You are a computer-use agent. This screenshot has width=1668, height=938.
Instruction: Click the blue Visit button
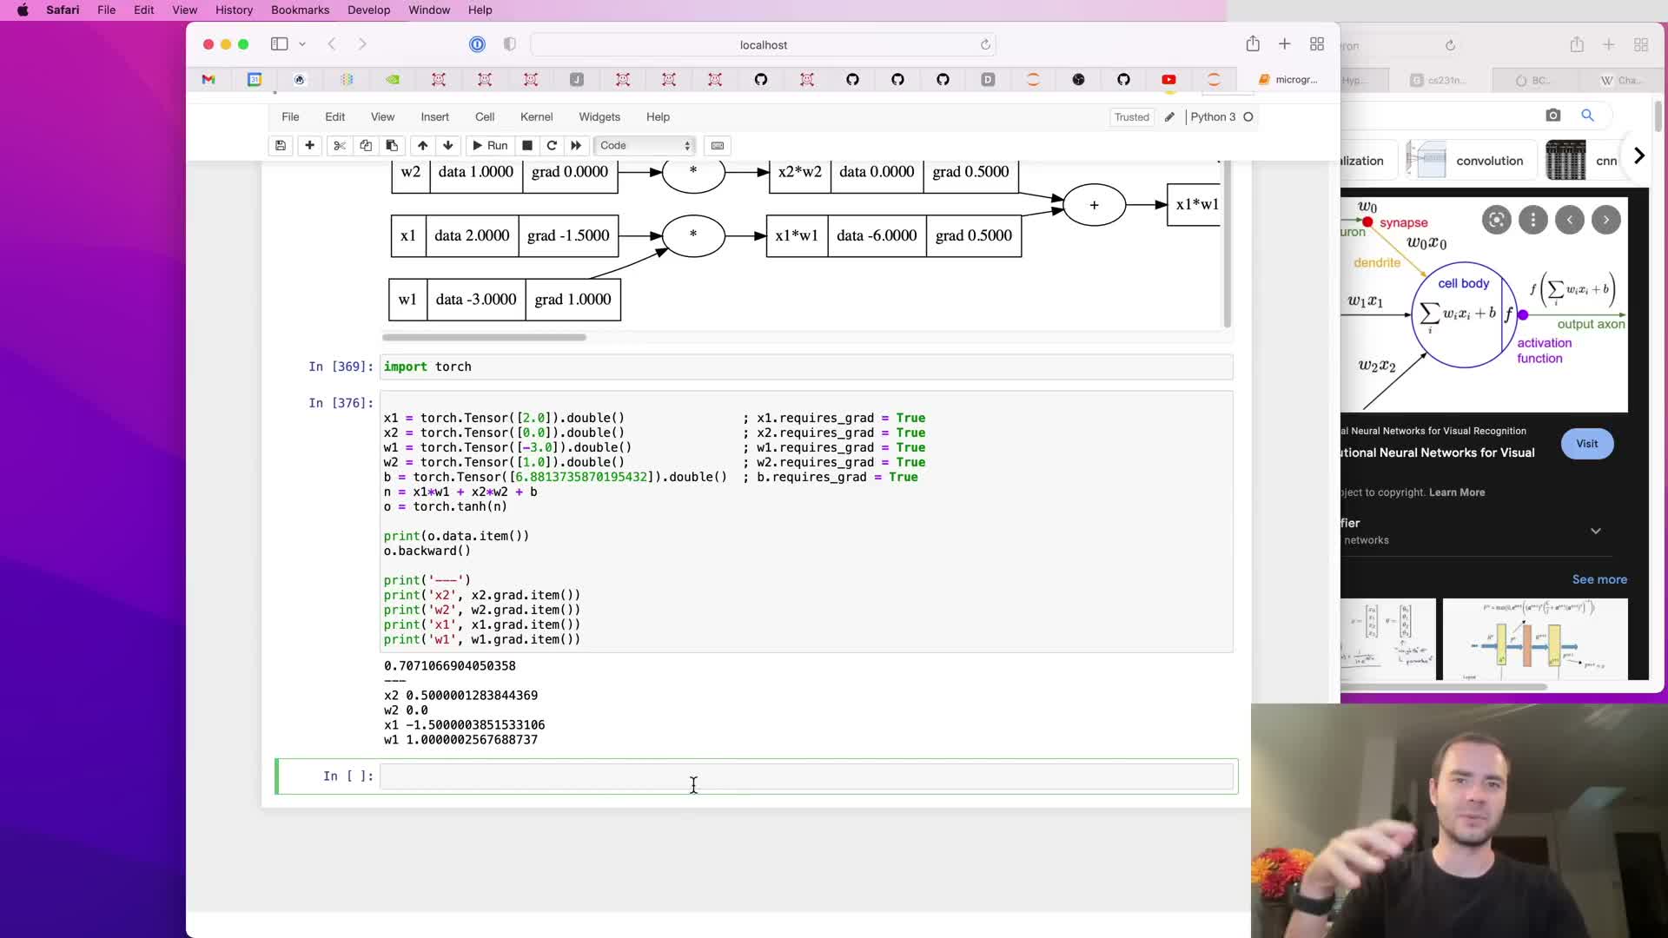1586,444
